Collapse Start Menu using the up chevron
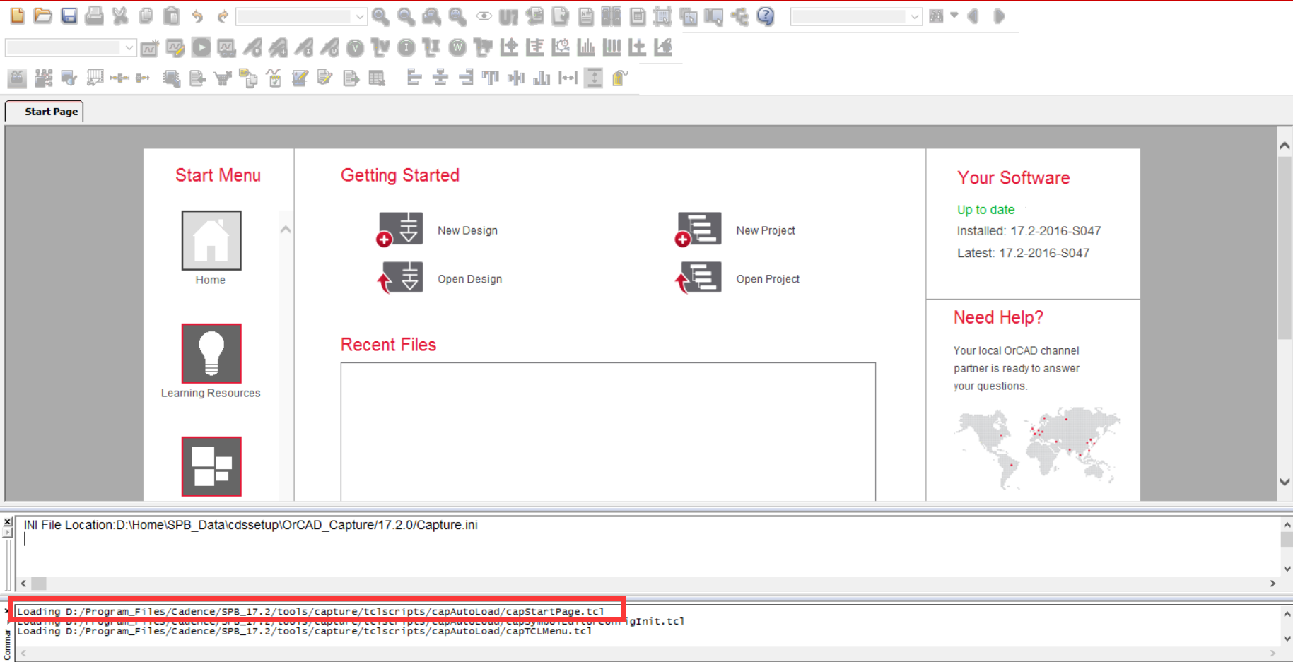The width and height of the screenshot is (1293, 662). tap(286, 229)
